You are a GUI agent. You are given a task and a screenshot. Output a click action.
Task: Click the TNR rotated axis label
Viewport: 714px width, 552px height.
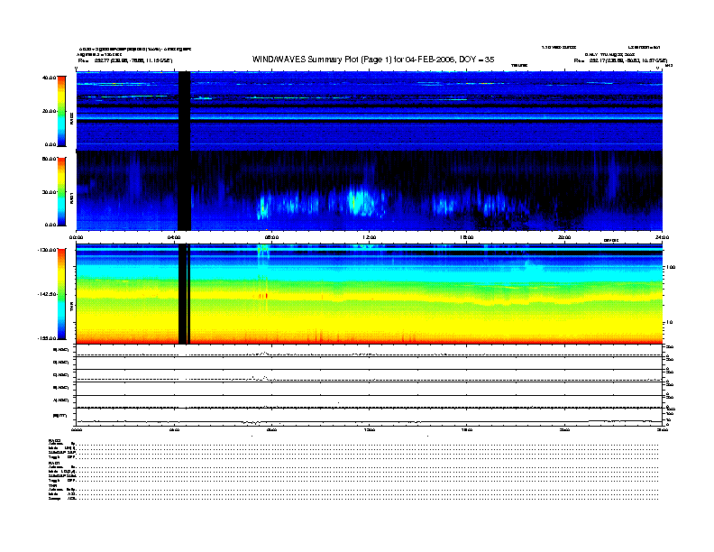click(71, 308)
